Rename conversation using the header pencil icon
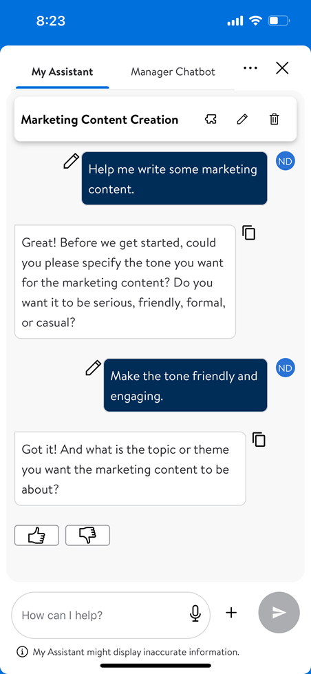 click(x=242, y=119)
